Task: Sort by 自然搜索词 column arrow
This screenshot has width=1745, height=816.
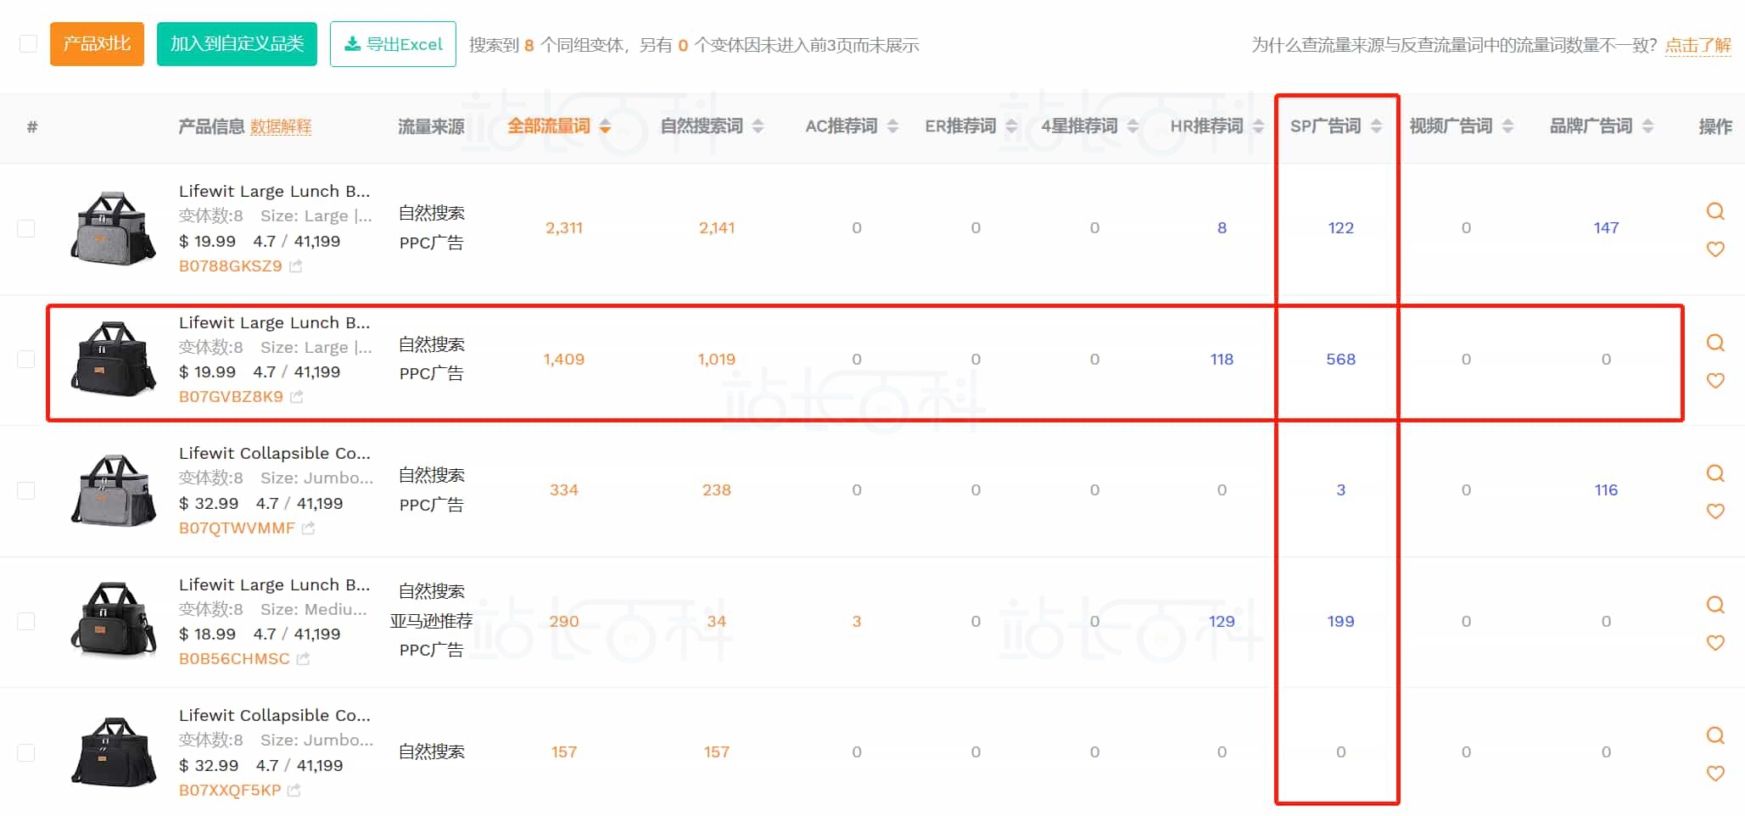Action: tap(758, 127)
